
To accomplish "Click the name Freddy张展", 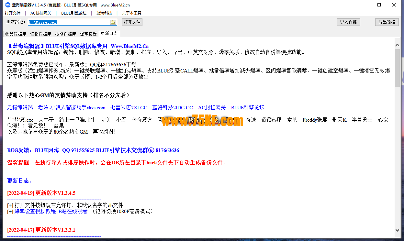I will (315, 120).
